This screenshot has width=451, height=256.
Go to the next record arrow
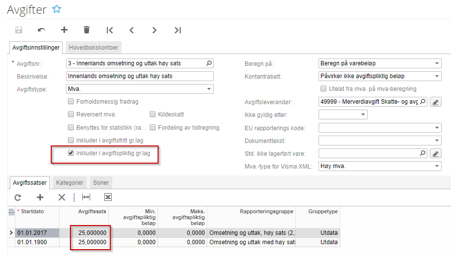tap(155, 30)
